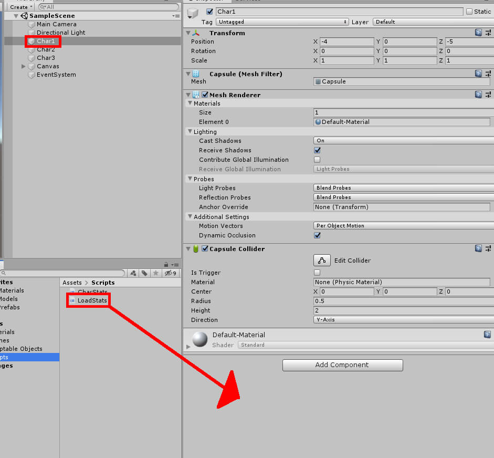Open the Tag dropdown showing Untagged
This screenshot has width=494, height=458.
click(282, 22)
